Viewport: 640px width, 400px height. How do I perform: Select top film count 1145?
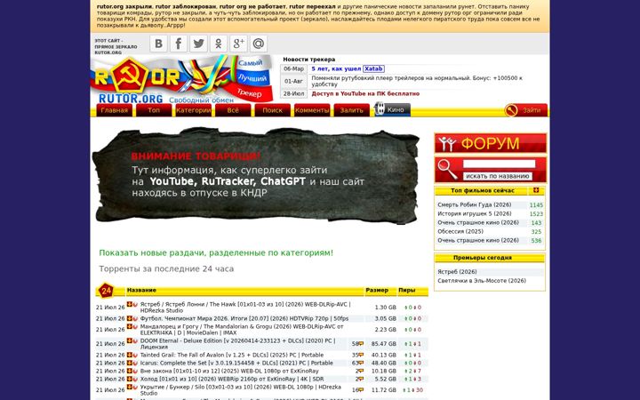click(536, 205)
